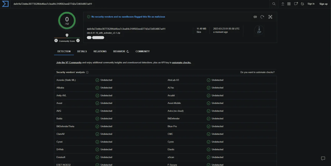331x166 pixels.
Task: Click the 2023-03-23 01:05:58 UTC date
Action: (226, 29)
